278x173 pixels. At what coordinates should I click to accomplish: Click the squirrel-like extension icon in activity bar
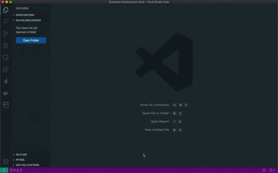click(x=6, y=81)
